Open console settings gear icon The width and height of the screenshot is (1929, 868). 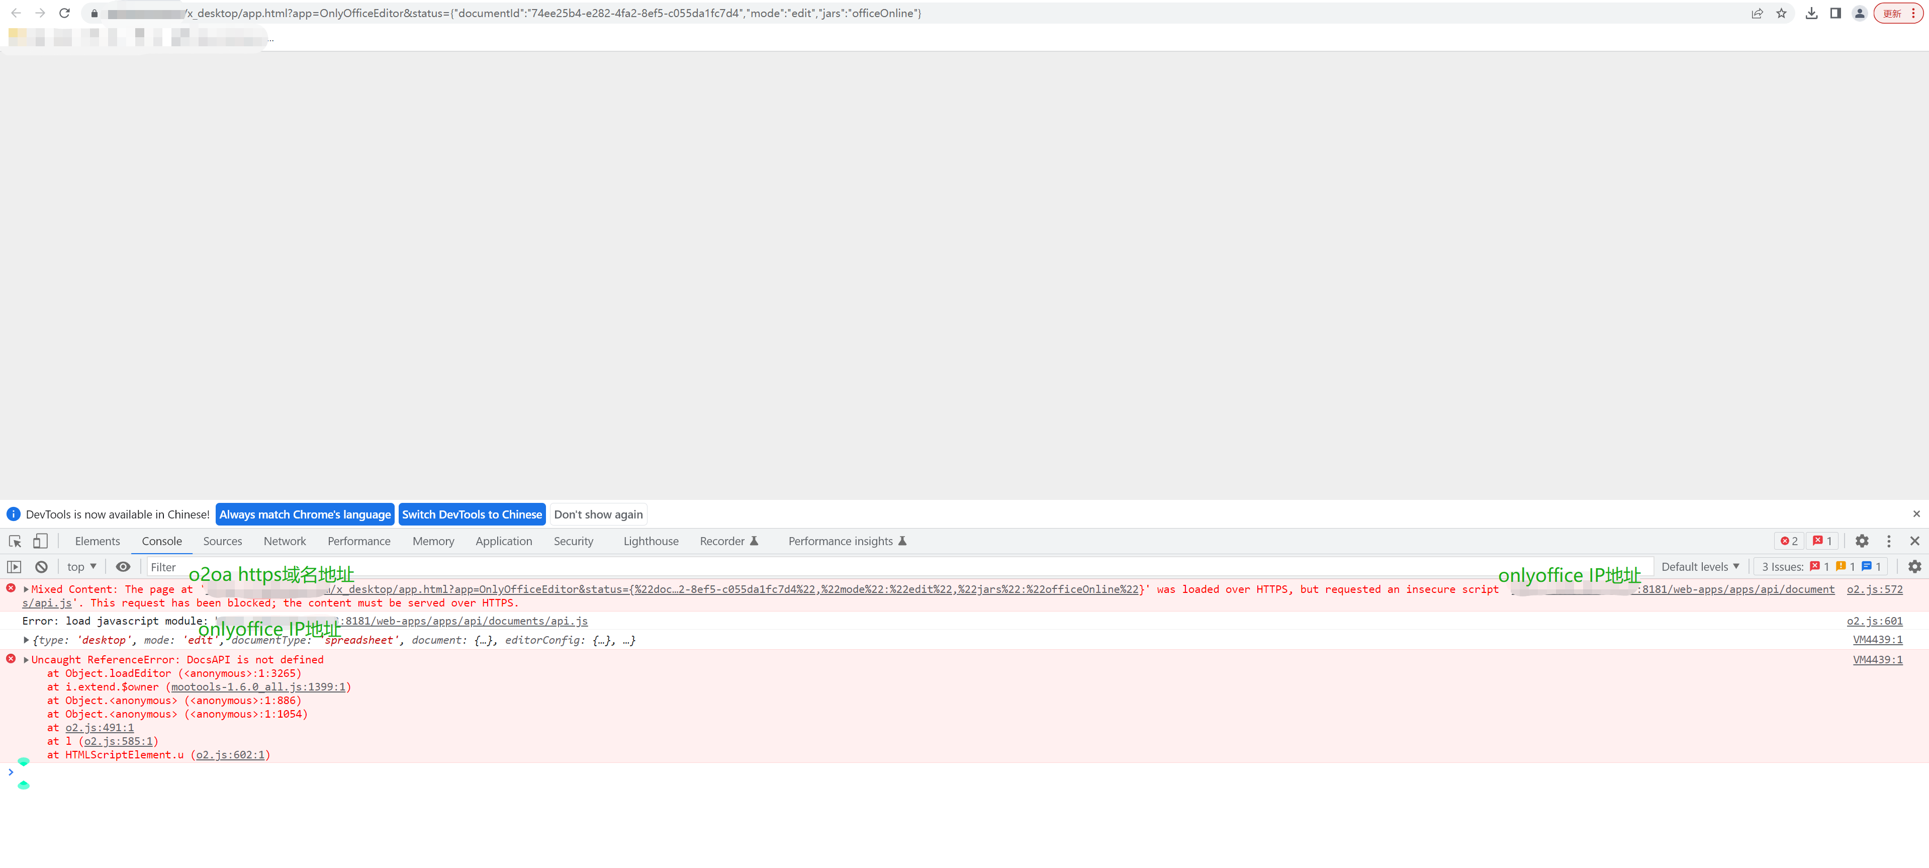coord(1914,567)
